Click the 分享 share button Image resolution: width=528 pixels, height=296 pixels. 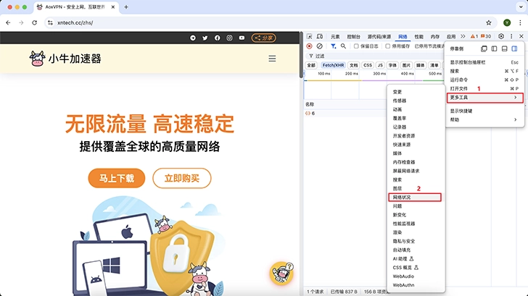(x=264, y=38)
